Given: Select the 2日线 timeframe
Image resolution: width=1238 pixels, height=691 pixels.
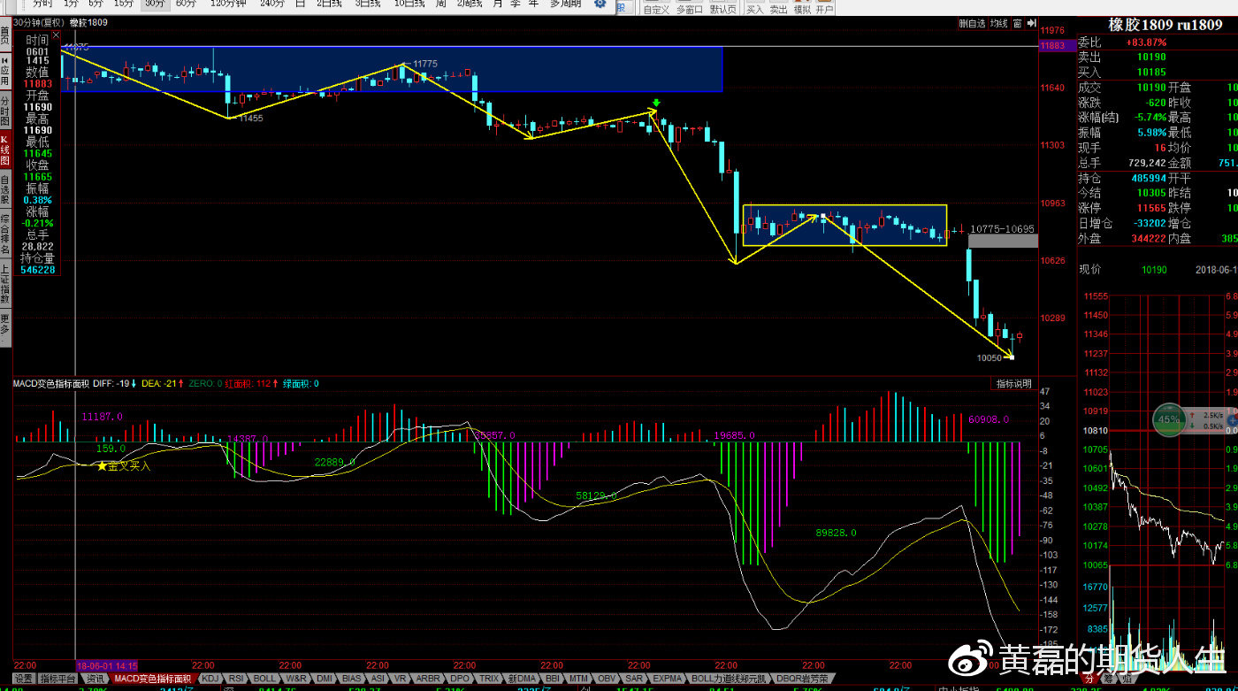Looking at the screenshot, I should pyautogui.click(x=330, y=4).
